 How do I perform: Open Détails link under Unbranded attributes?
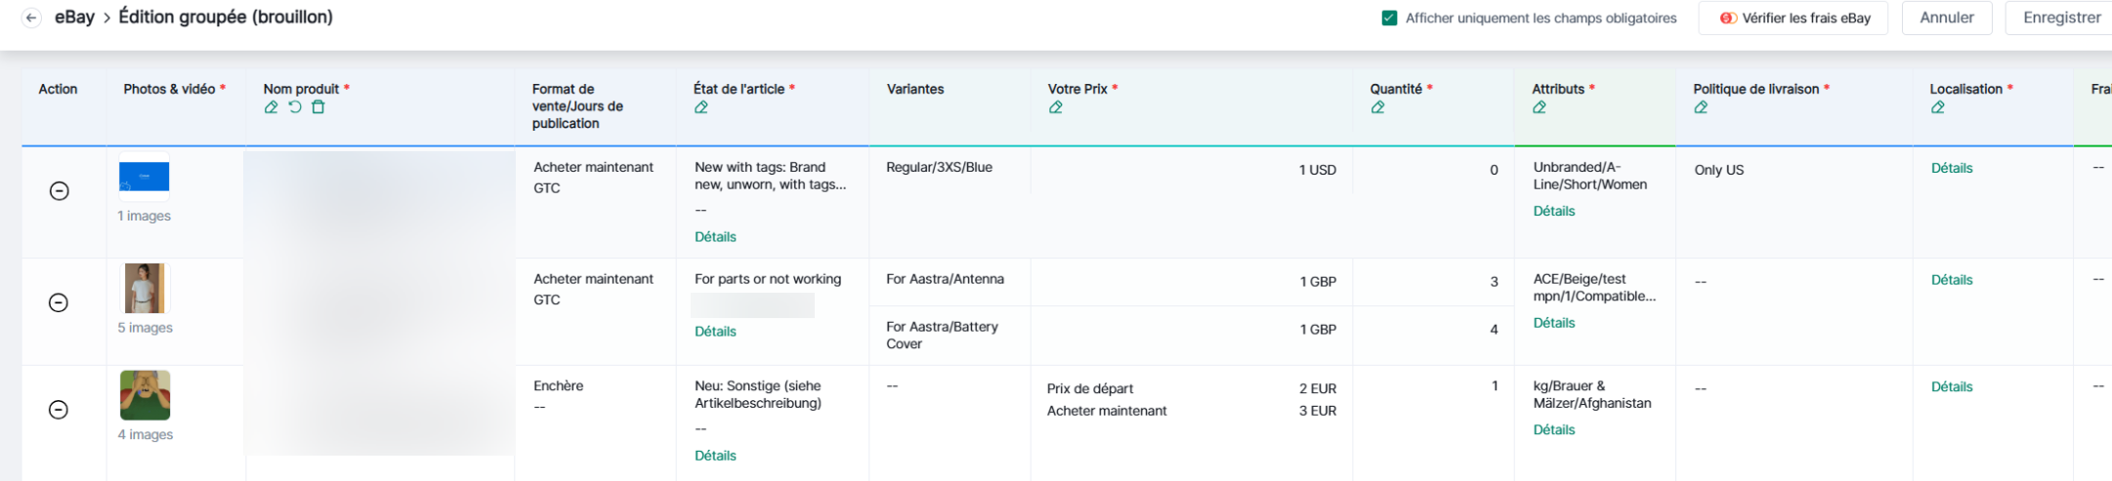[x=1554, y=211]
